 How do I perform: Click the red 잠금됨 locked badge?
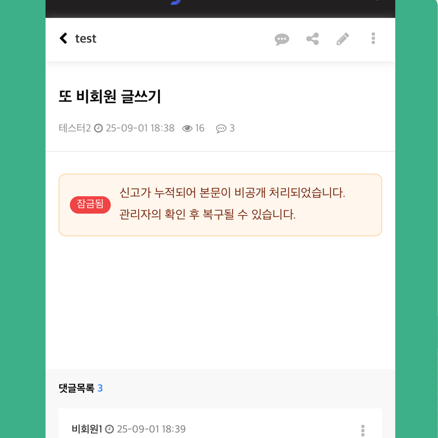click(x=90, y=205)
